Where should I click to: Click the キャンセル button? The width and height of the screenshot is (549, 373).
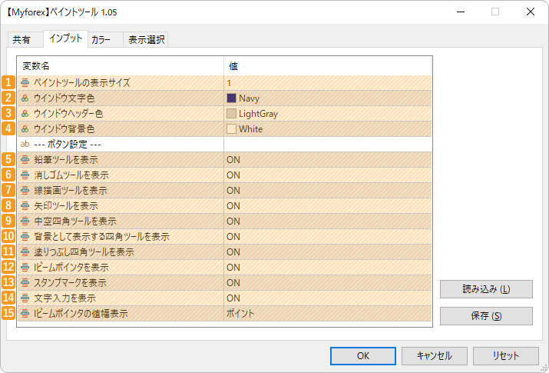[x=434, y=356]
